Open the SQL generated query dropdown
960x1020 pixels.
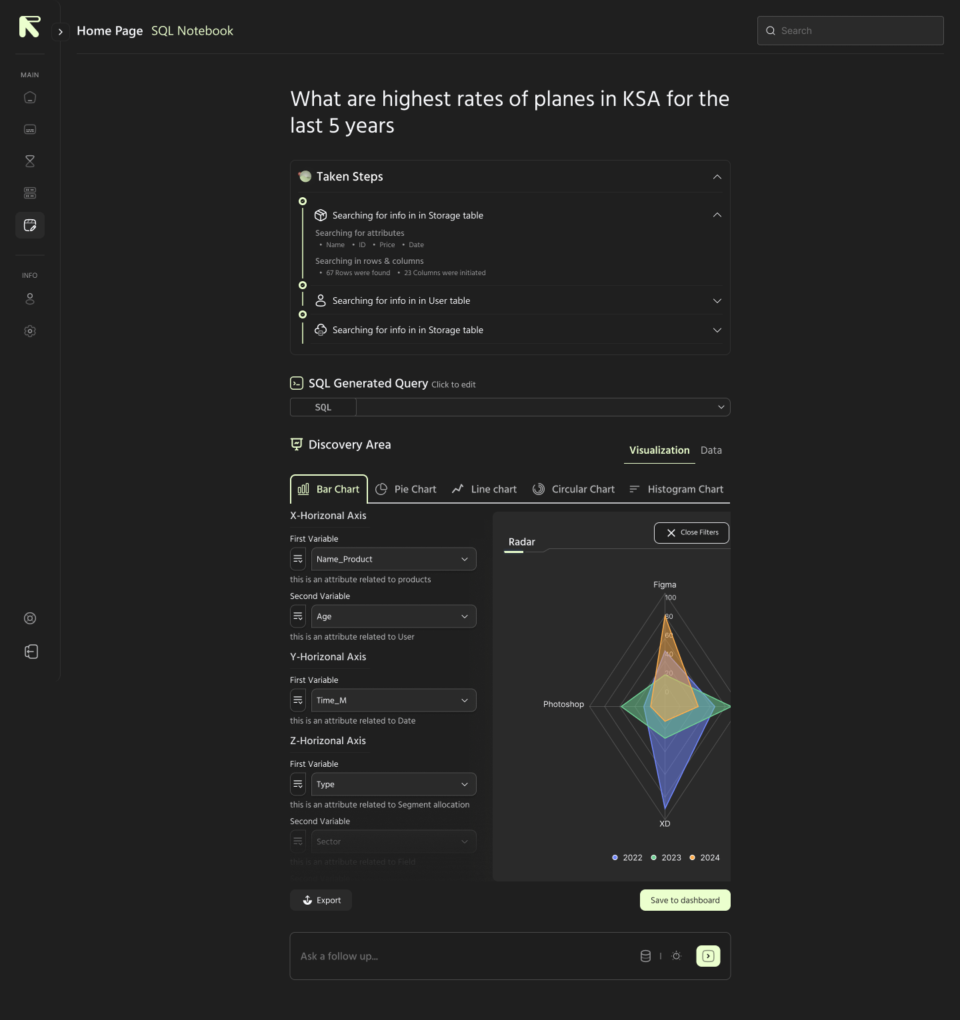(x=721, y=407)
